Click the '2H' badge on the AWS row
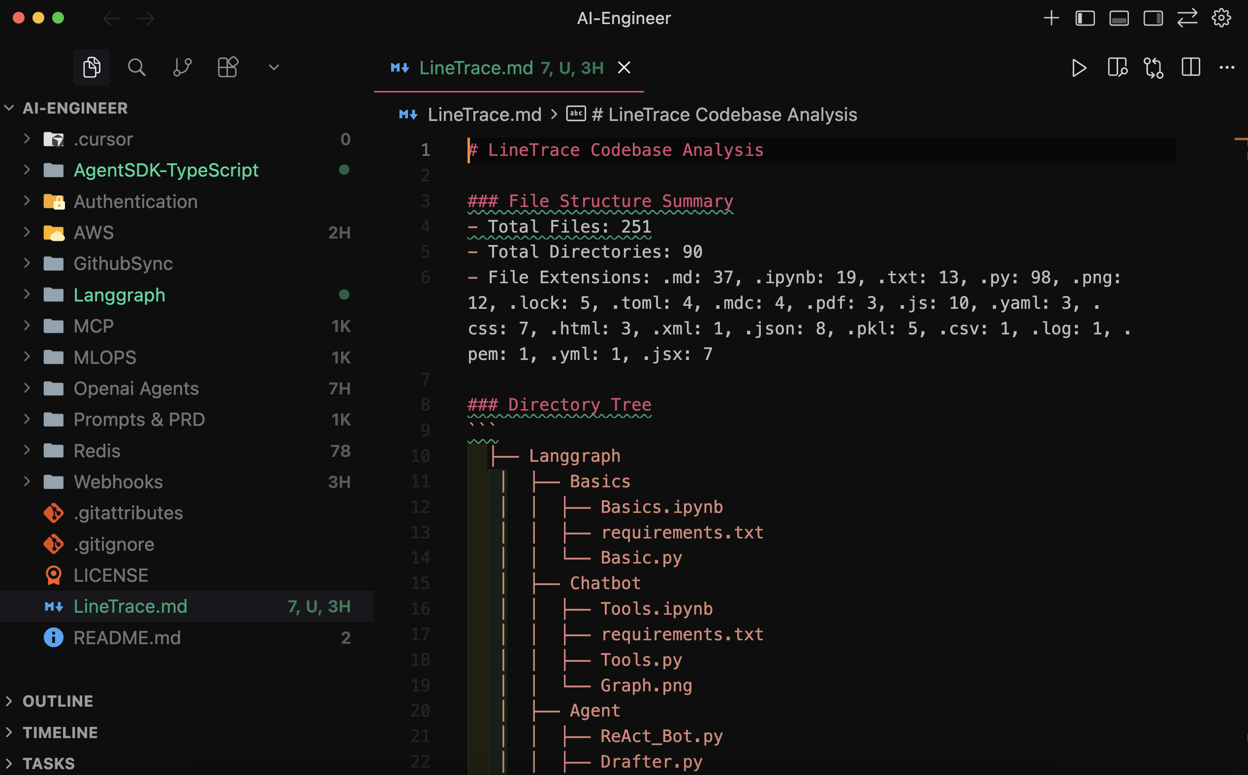 pyautogui.click(x=339, y=232)
